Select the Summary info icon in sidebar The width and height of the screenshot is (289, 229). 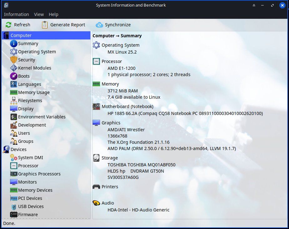pos(14,44)
